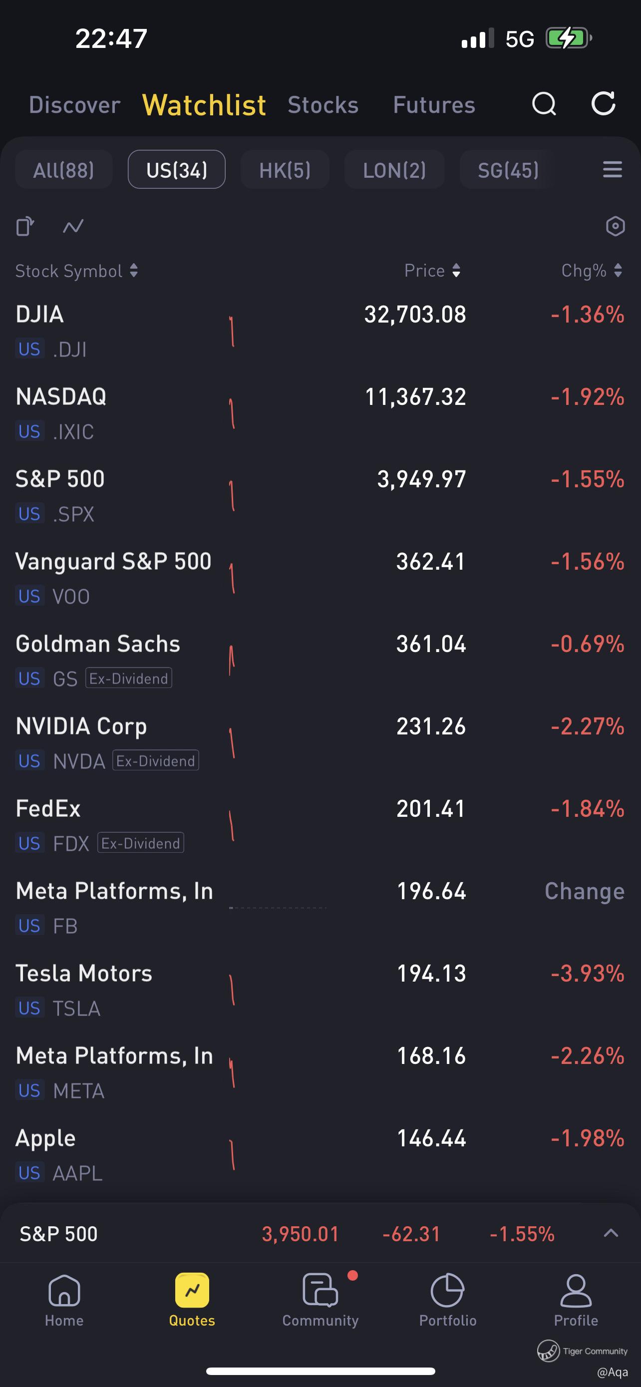
Task: Open the hexagon watchlist settings icon
Action: tap(615, 226)
